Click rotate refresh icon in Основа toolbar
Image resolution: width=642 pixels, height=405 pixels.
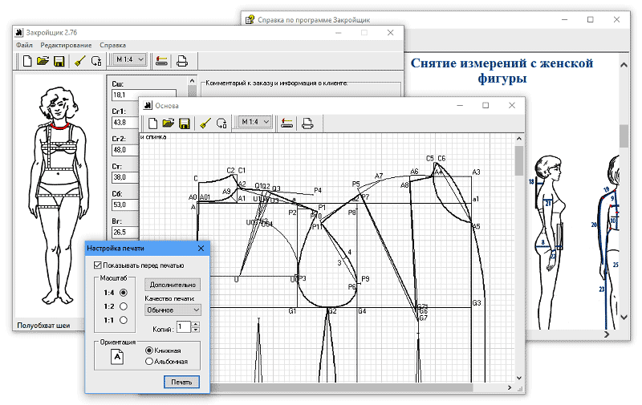tap(221, 123)
